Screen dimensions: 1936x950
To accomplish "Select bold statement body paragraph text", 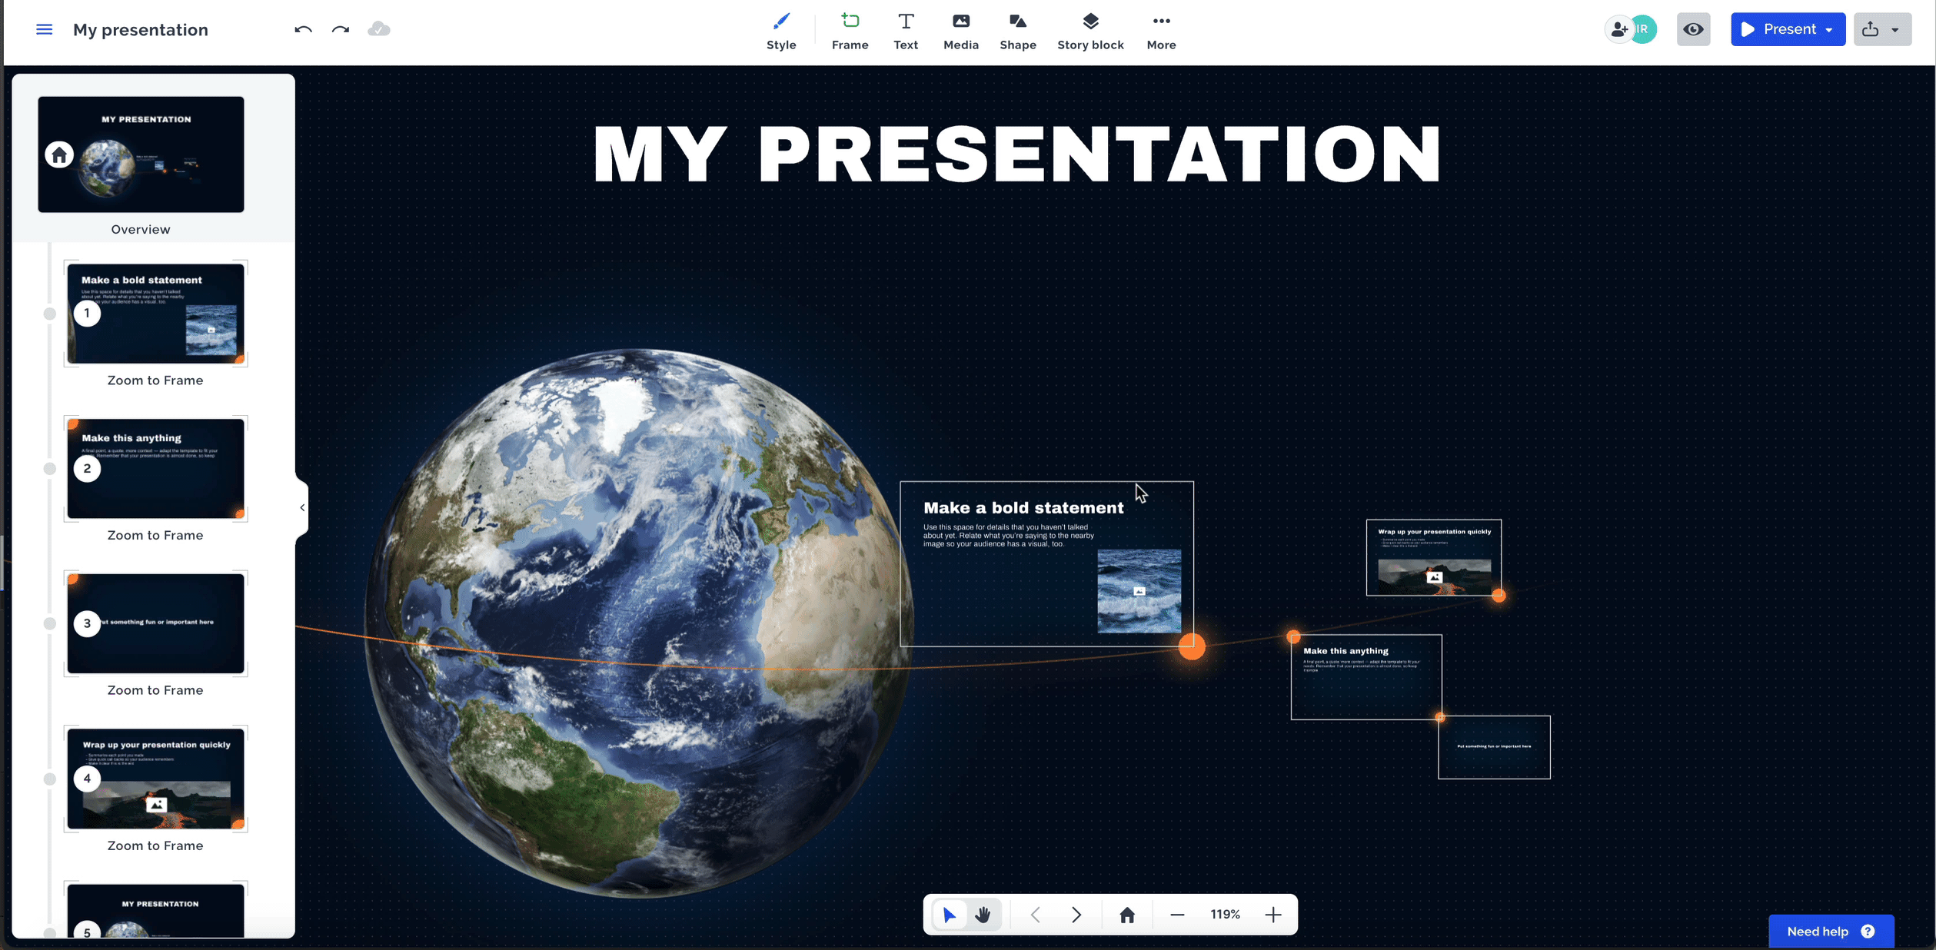I will (x=1008, y=536).
